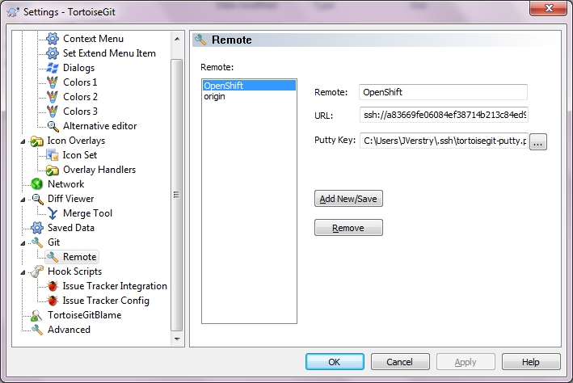Click the Dialogs windows-flag icon
Image resolution: width=573 pixels, height=383 pixels.
(x=53, y=68)
